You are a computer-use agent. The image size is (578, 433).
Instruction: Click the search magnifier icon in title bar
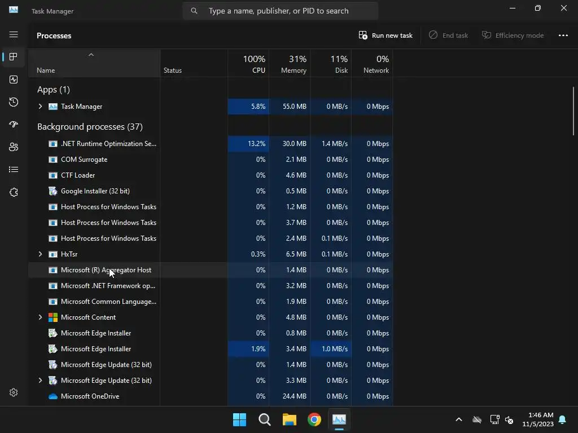[194, 11]
